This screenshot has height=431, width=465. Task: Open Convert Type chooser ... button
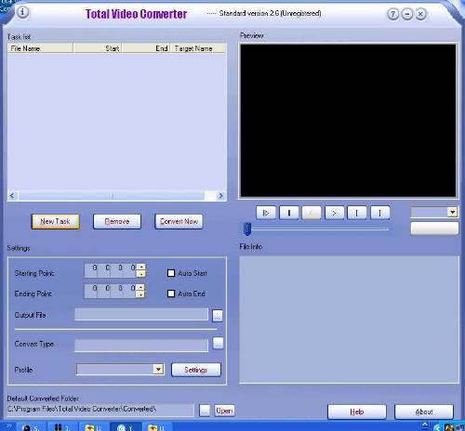tap(218, 343)
